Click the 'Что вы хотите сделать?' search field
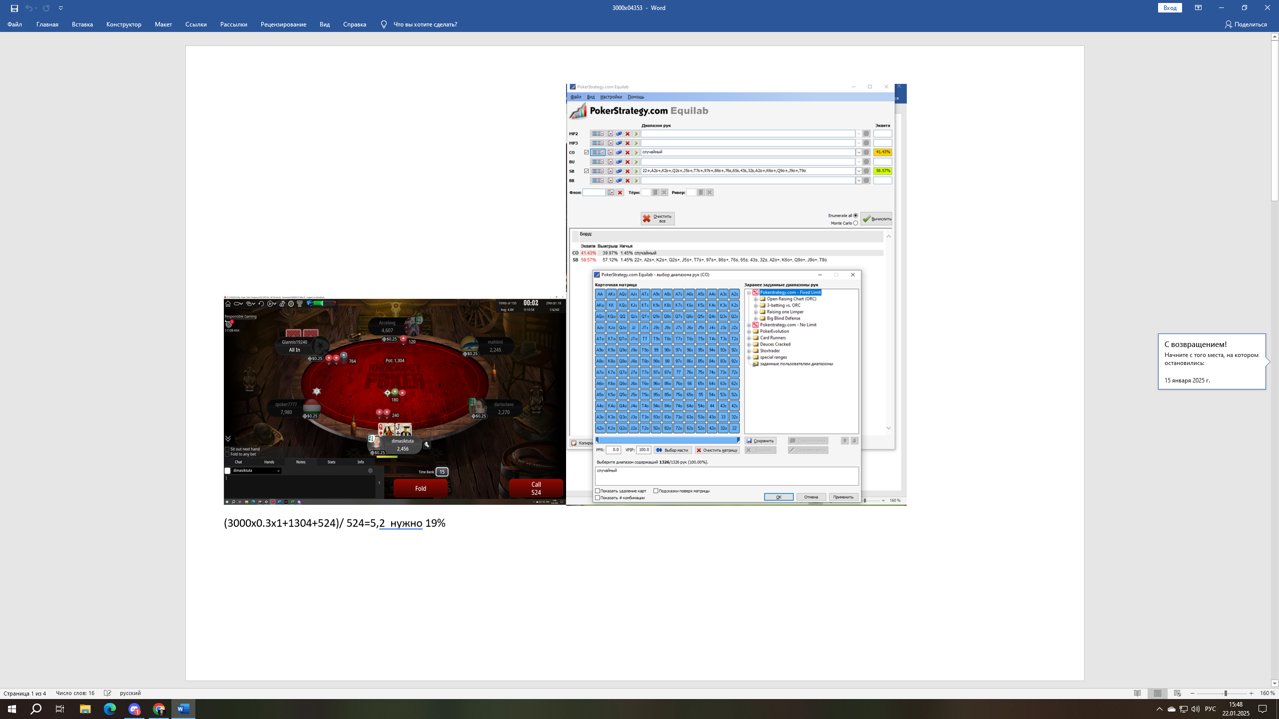This screenshot has width=1279, height=719. (425, 24)
